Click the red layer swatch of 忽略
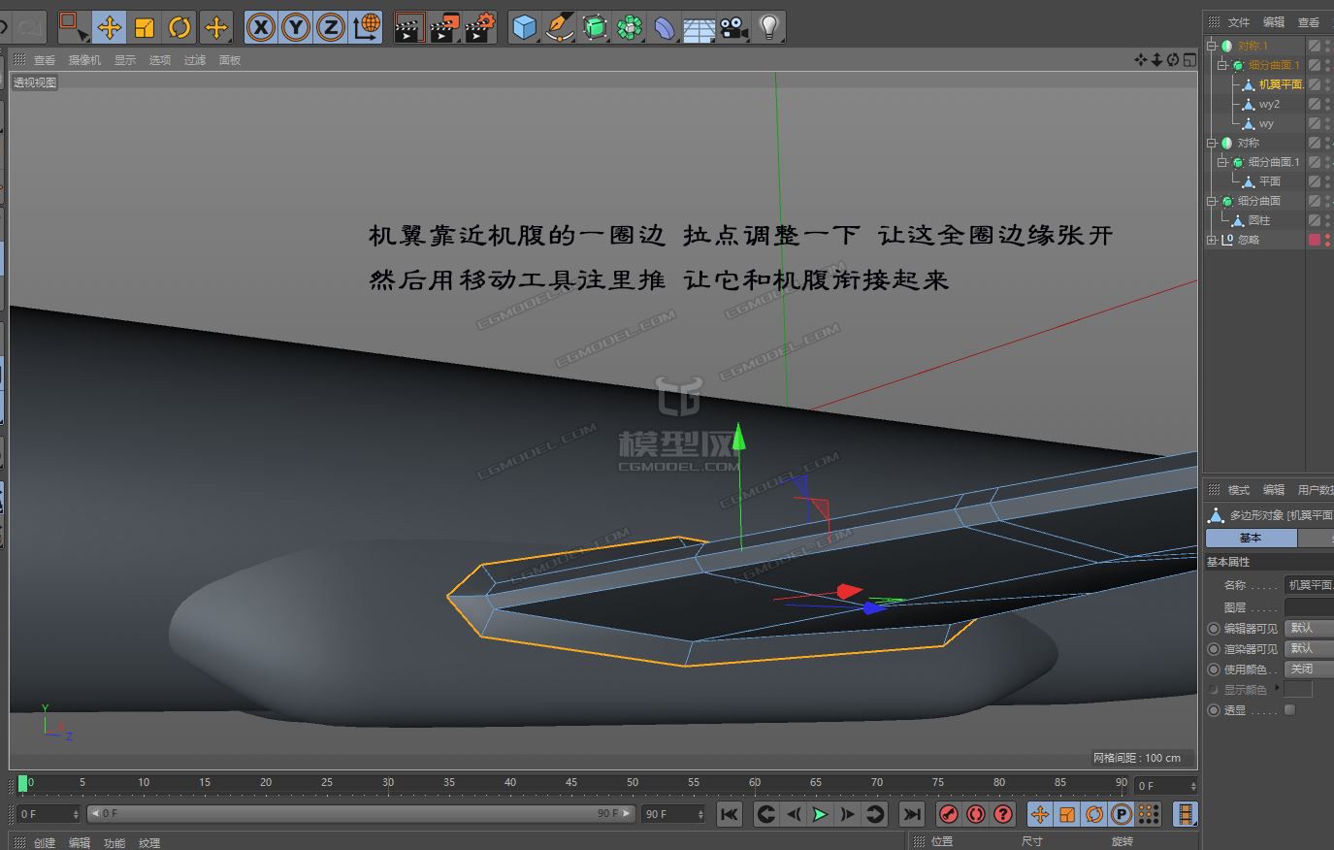Image resolution: width=1334 pixels, height=850 pixels. 1315,240
